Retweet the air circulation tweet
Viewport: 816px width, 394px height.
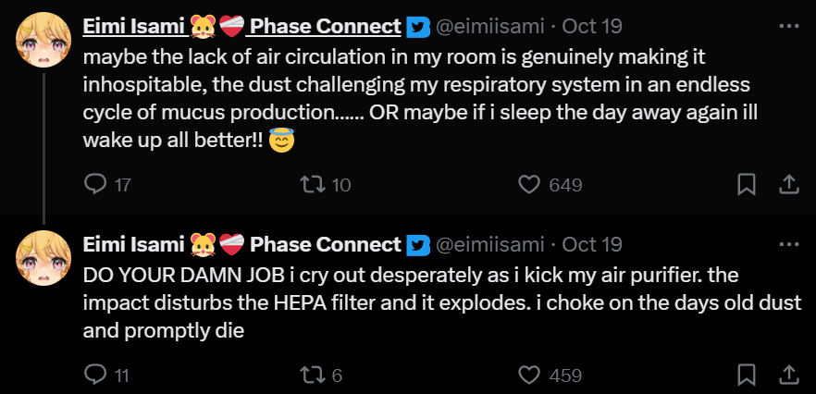pos(315,185)
